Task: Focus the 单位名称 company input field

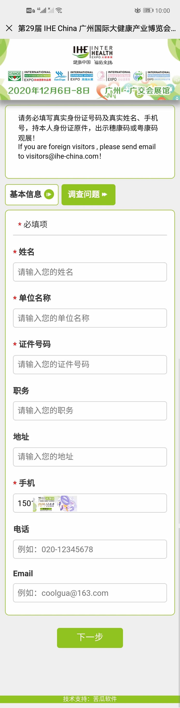Action: tap(90, 318)
